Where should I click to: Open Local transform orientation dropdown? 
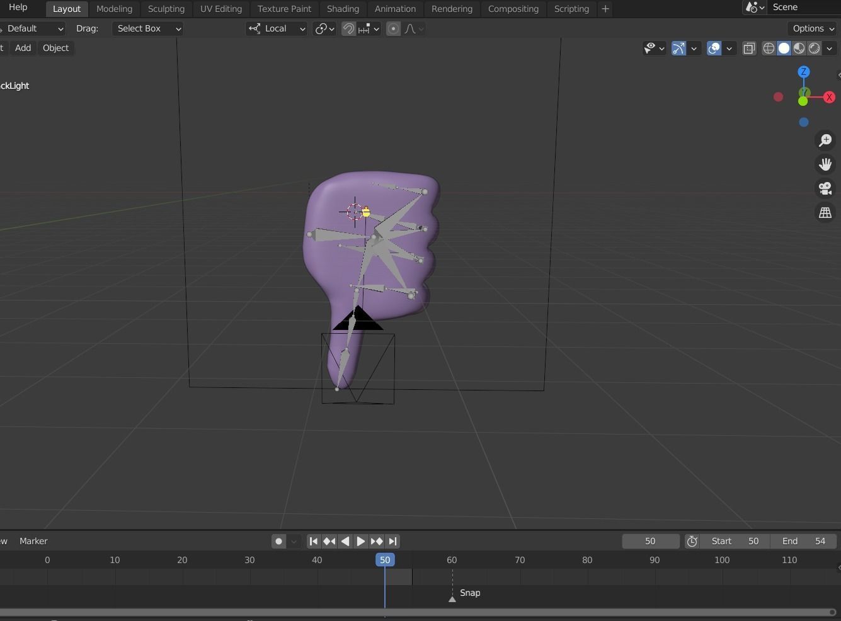pyautogui.click(x=277, y=28)
